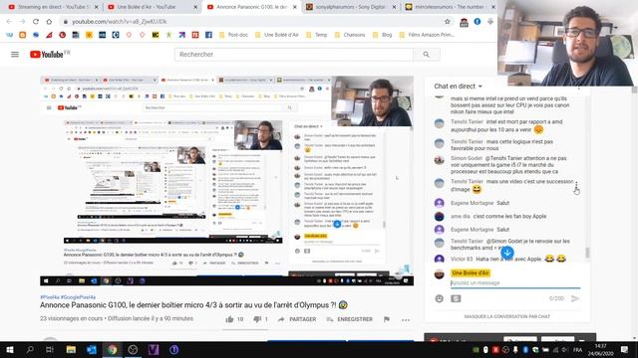638x358 pixels.
Task: Open the Facebook bookmark icon
Action: (208, 35)
